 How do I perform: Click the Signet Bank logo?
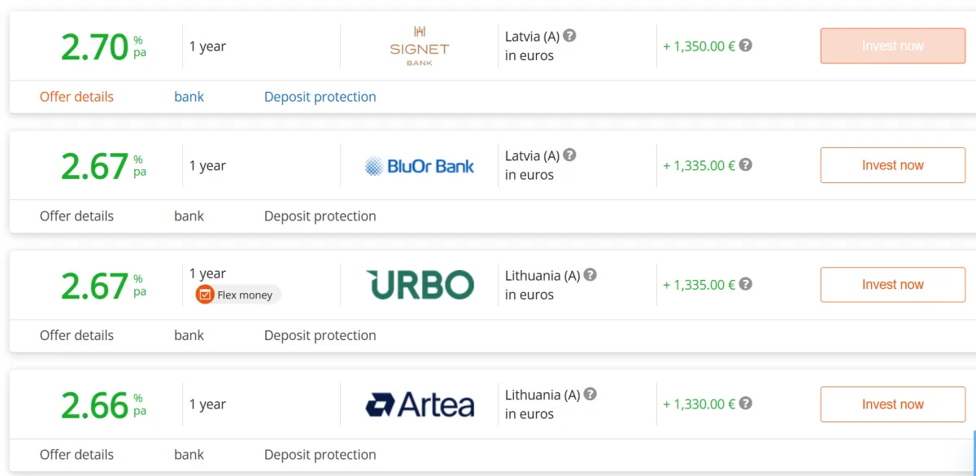tap(419, 46)
